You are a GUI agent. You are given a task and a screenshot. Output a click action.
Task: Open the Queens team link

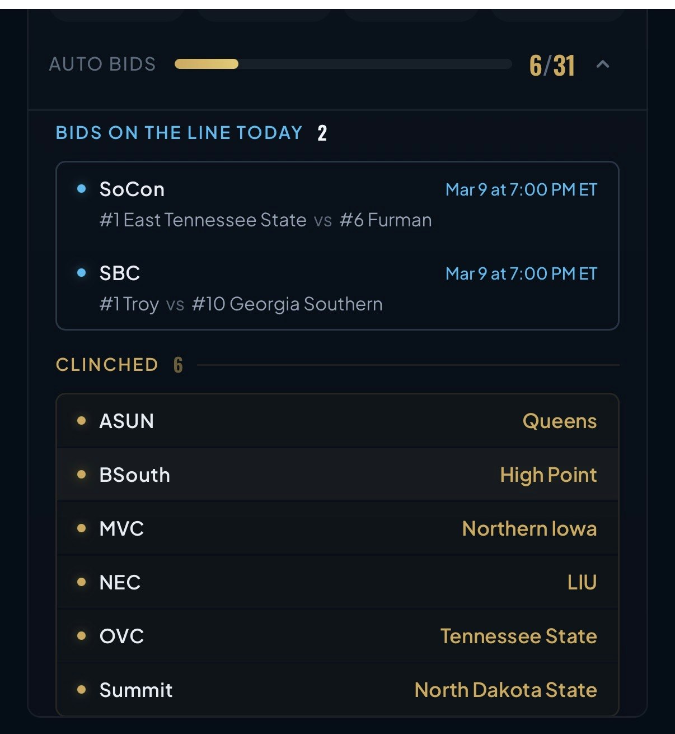pos(559,421)
